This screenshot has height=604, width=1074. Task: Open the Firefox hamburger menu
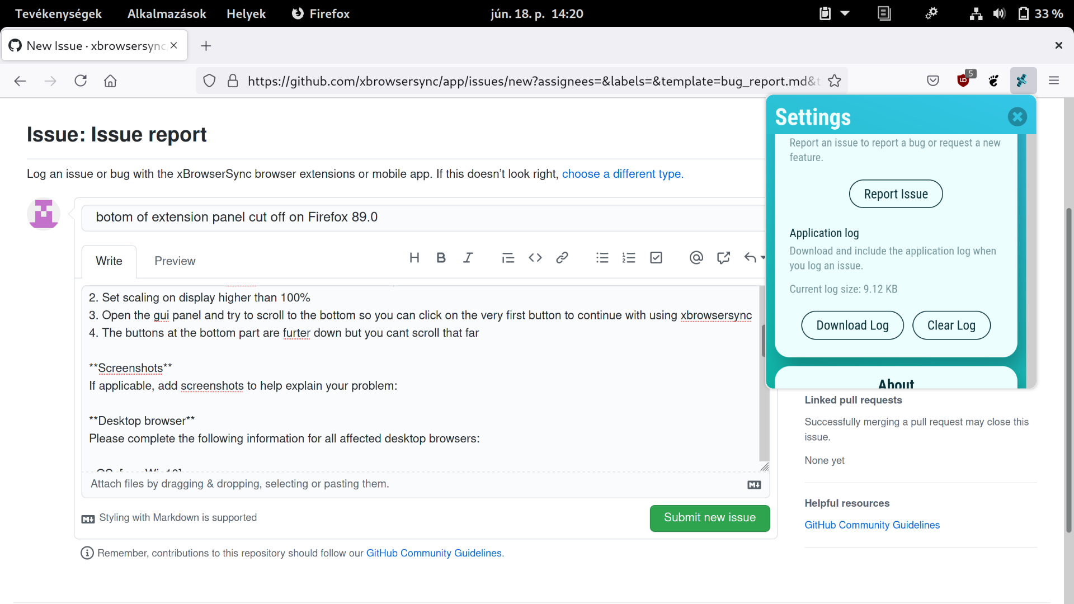(x=1053, y=81)
